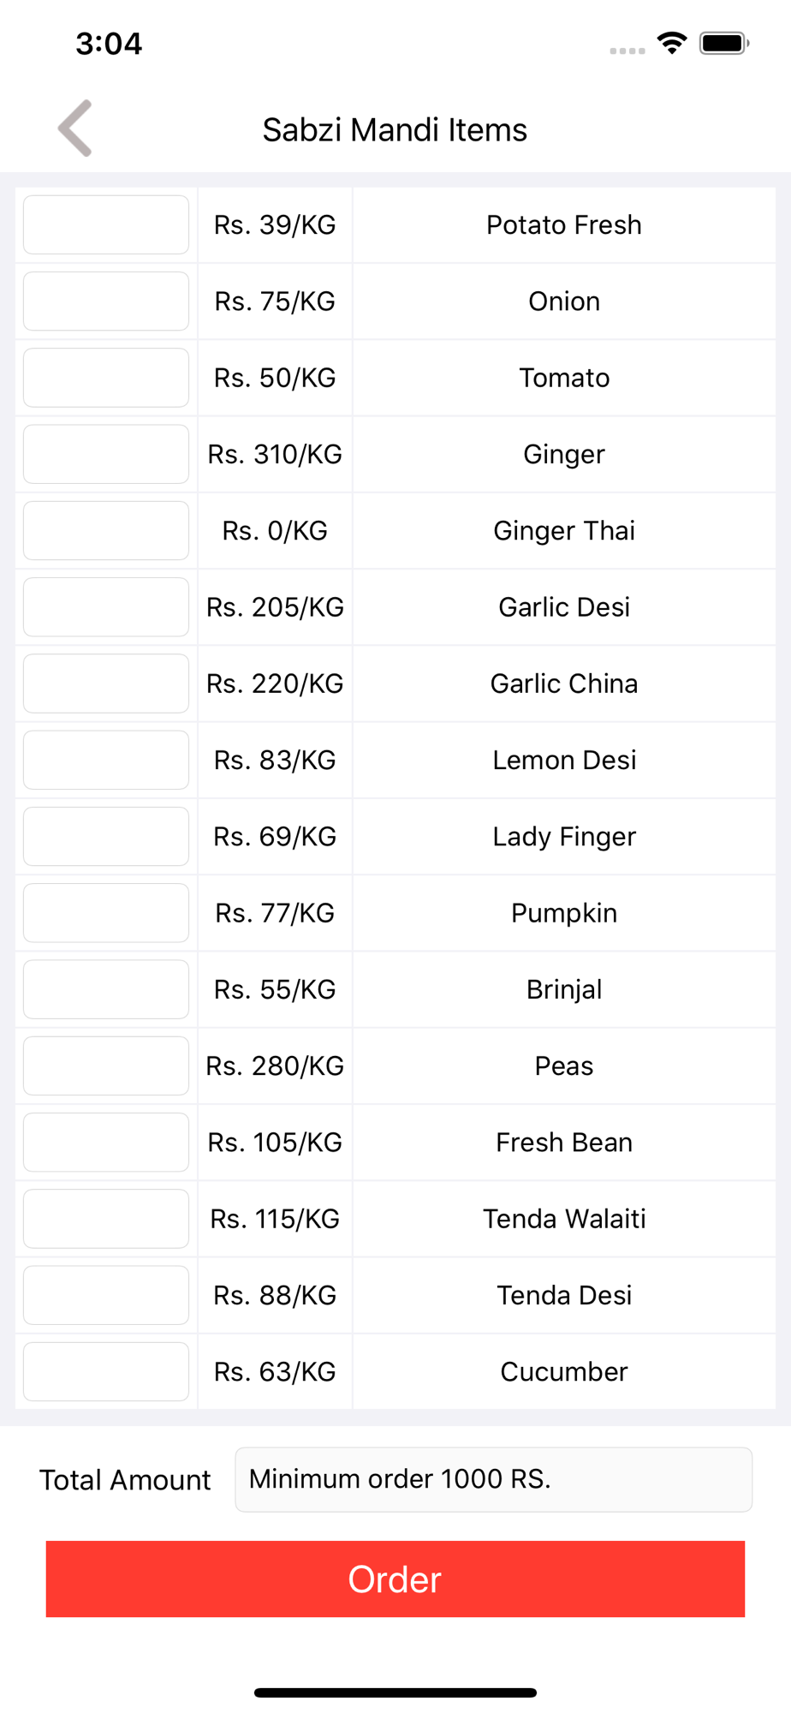Tap the back arrow icon
The image size is (791, 1713).
click(75, 128)
